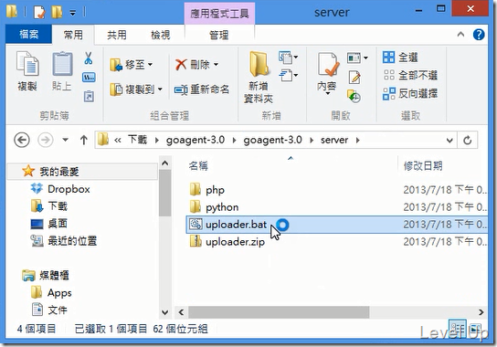Click the New folder quick access toolbar icon
Image resolution: width=497 pixels, height=347 pixels.
pyautogui.click(x=57, y=12)
